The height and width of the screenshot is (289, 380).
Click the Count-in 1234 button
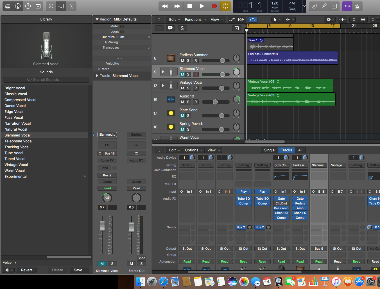tap(347, 6)
